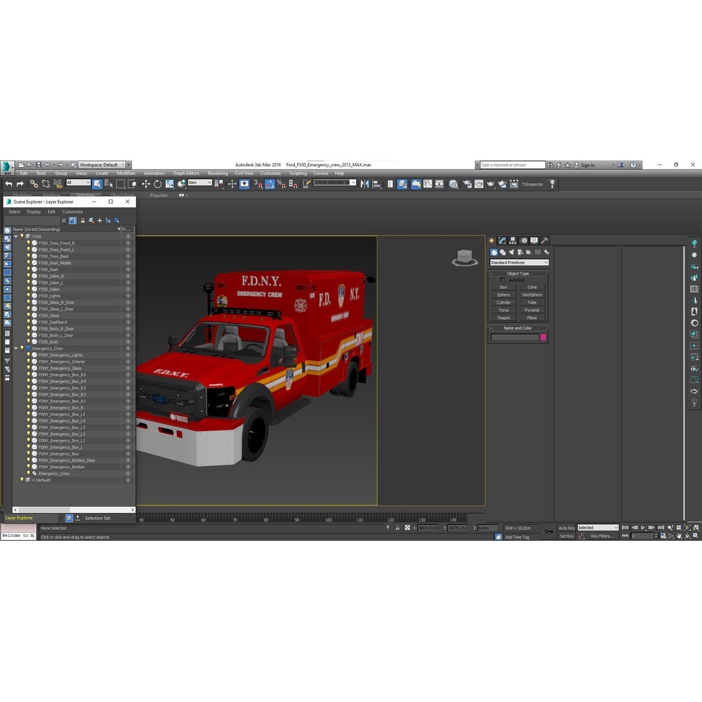Switch to the Hierarchy panel tab
This screenshot has width=702, height=702.
tap(513, 241)
